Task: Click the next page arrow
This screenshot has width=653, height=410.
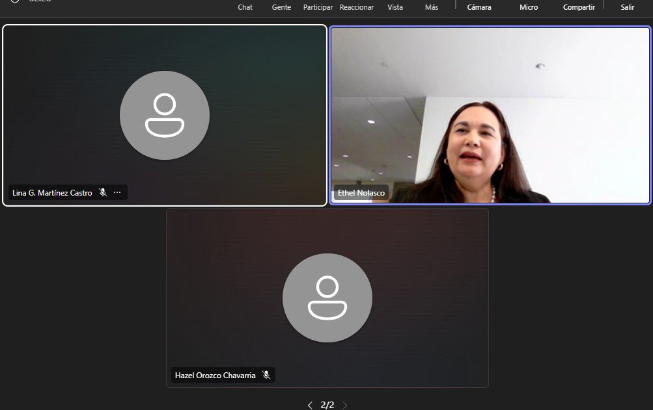Action: pos(345,405)
